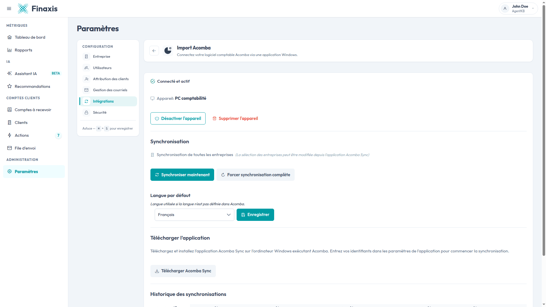Expand the John Doe account dropdown chevron
This screenshot has width=546, height=307.
(x=533, y=9)
